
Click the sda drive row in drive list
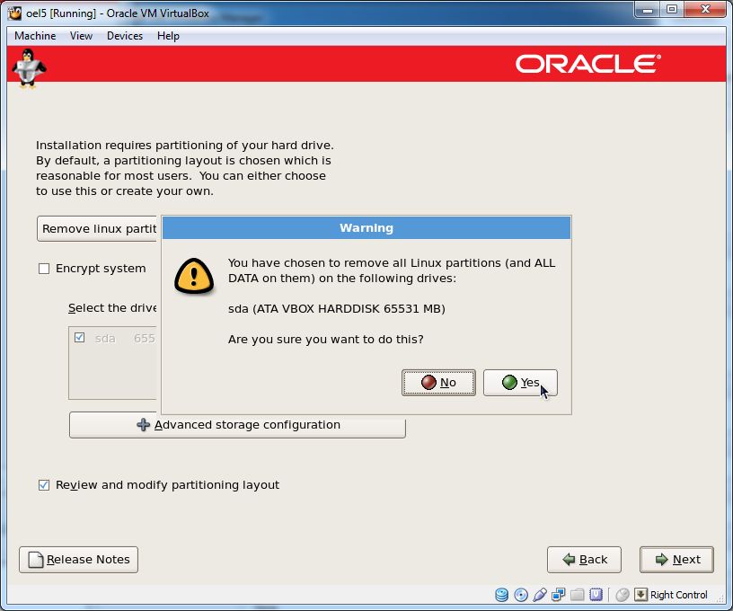pyautogui.click(x=112, y=338)
